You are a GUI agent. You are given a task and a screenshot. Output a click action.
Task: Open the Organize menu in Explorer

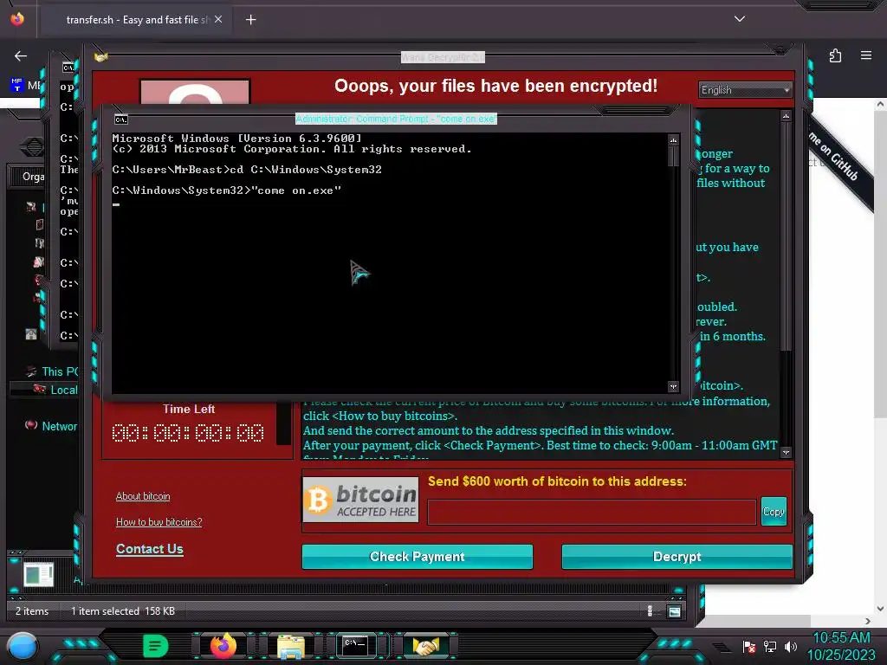click(33, 177)
